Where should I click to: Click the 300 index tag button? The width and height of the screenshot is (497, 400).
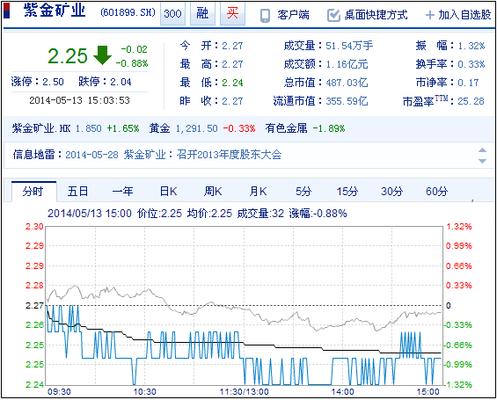(x=172, y=13)
